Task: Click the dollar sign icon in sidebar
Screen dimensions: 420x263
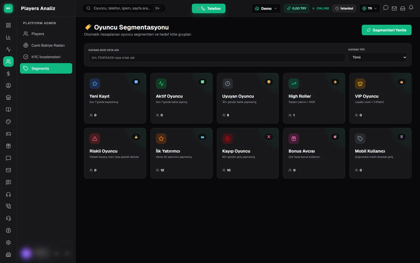Action: [8, 74]
